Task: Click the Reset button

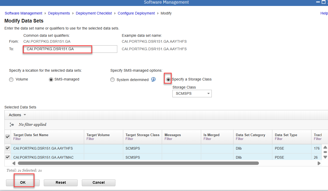Action: (61, 182)
